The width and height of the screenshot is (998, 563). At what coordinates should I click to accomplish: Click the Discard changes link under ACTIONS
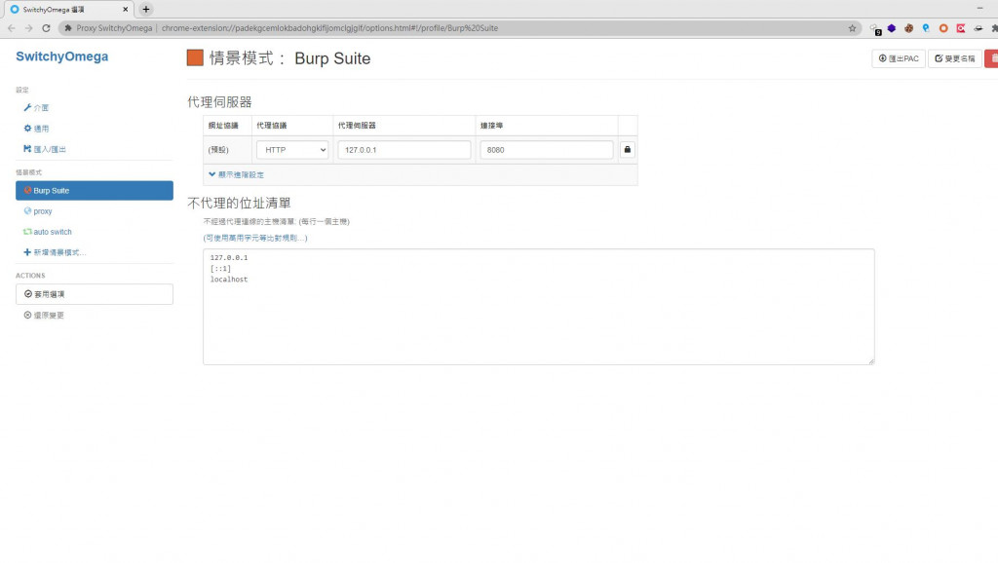(x=44, y=315)
